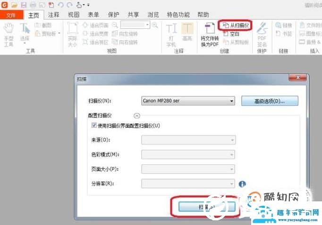
Task: Select the 打字机 typewriter tool
Action: [x=171, y=35]
